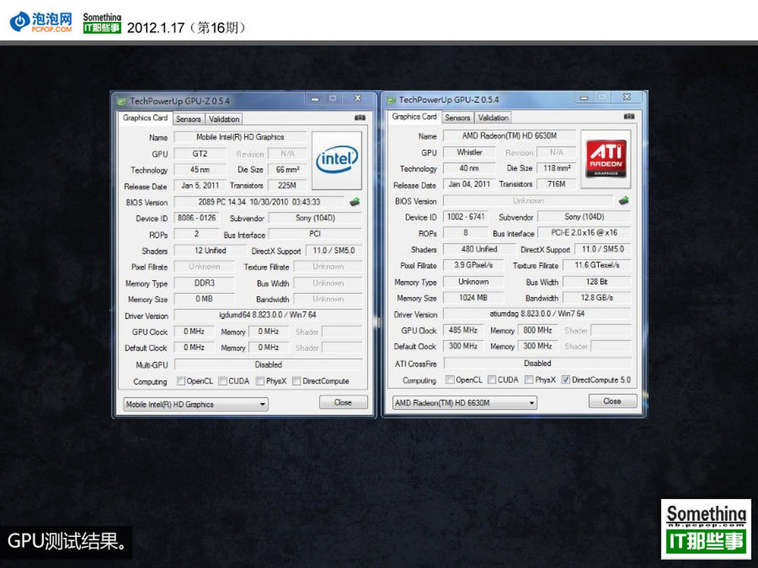Tick CUDA checkbox in Intel window
The width and height of the screenshot is (758, 568).
pos(222,381)
